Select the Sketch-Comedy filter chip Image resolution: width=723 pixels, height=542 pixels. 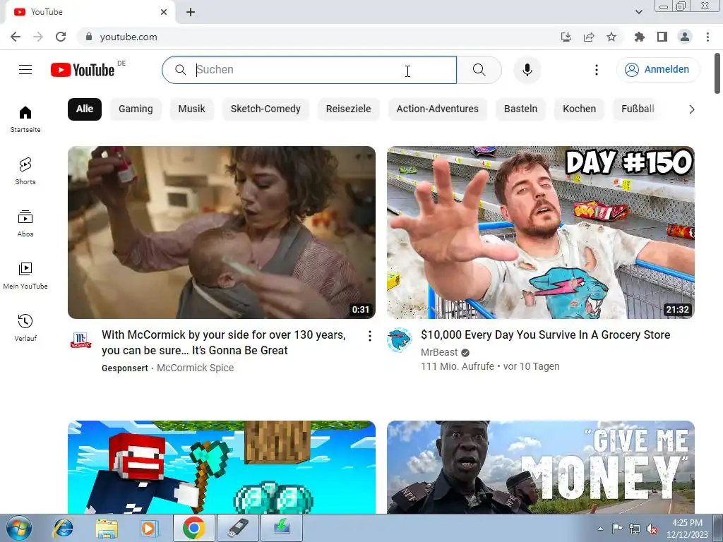coord(265,109)
